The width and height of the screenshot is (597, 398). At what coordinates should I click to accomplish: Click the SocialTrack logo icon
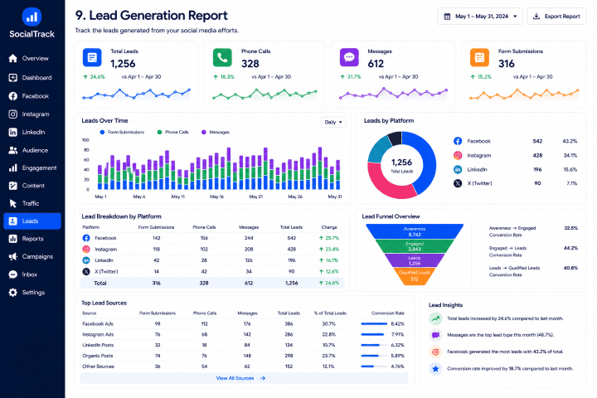coord(32,17)
